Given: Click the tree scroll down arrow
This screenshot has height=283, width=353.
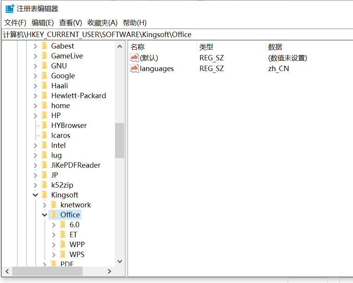Looking at the screenshot, I should point(120,261).
